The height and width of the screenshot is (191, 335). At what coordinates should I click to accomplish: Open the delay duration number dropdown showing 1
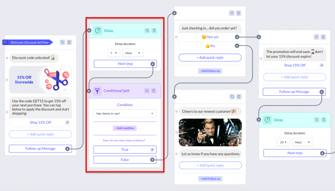click(114, 53)
